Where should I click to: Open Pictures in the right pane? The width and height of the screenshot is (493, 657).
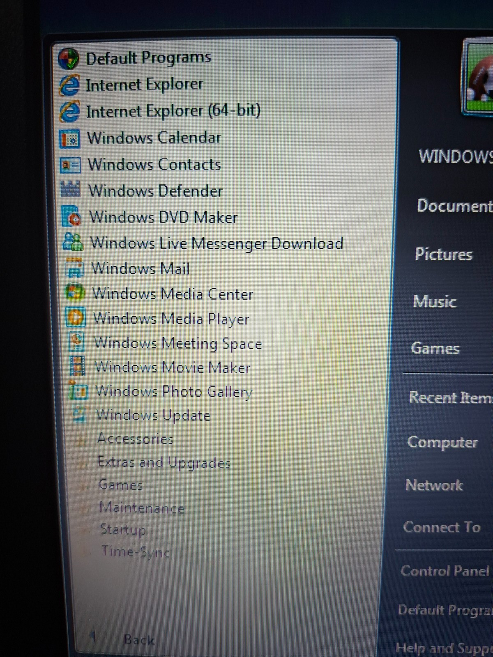(444, 254)
